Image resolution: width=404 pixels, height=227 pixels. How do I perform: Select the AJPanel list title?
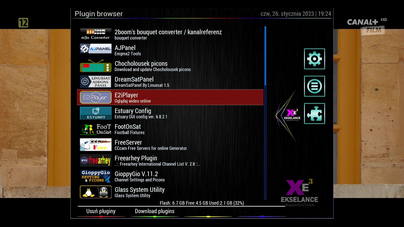(125, 48)
